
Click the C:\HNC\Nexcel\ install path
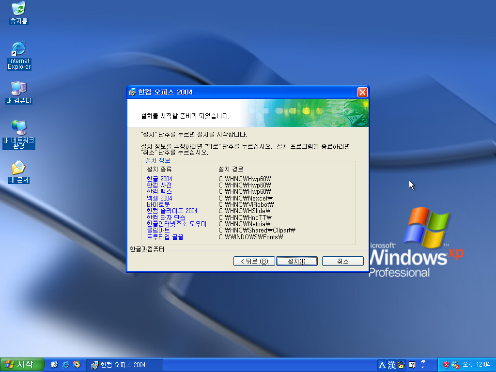tap(246, 198)
